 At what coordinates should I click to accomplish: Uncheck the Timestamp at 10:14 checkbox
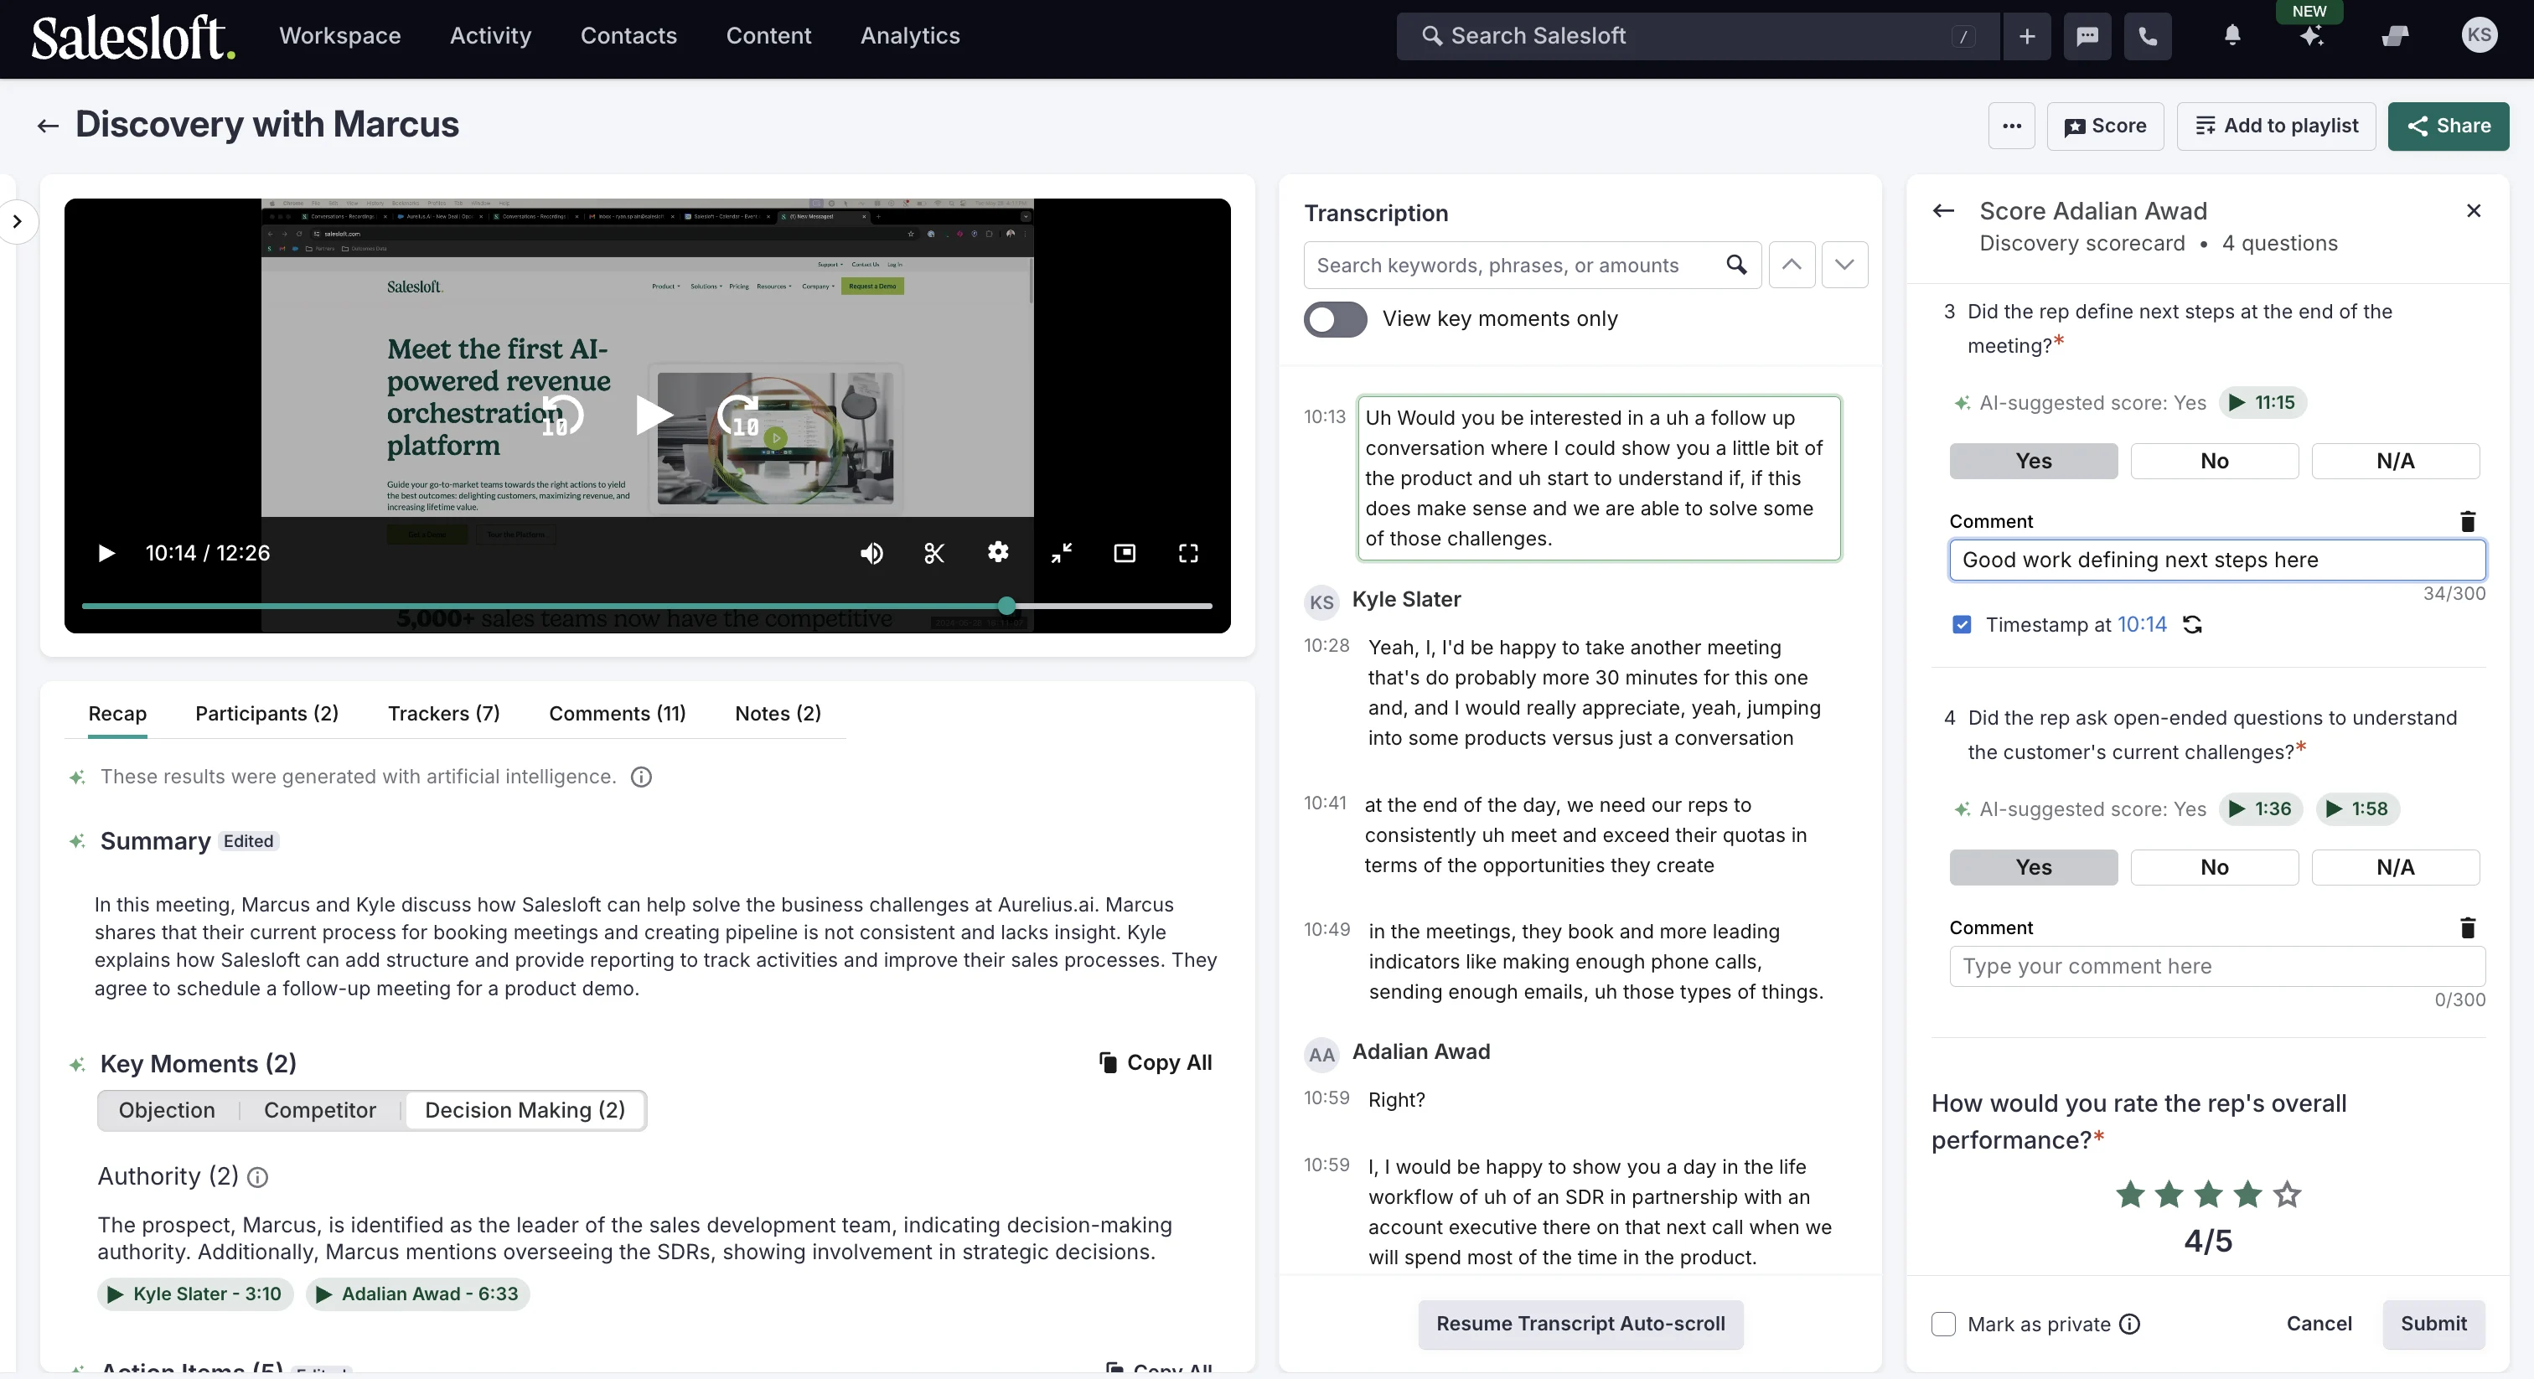tap(1962, 625)
